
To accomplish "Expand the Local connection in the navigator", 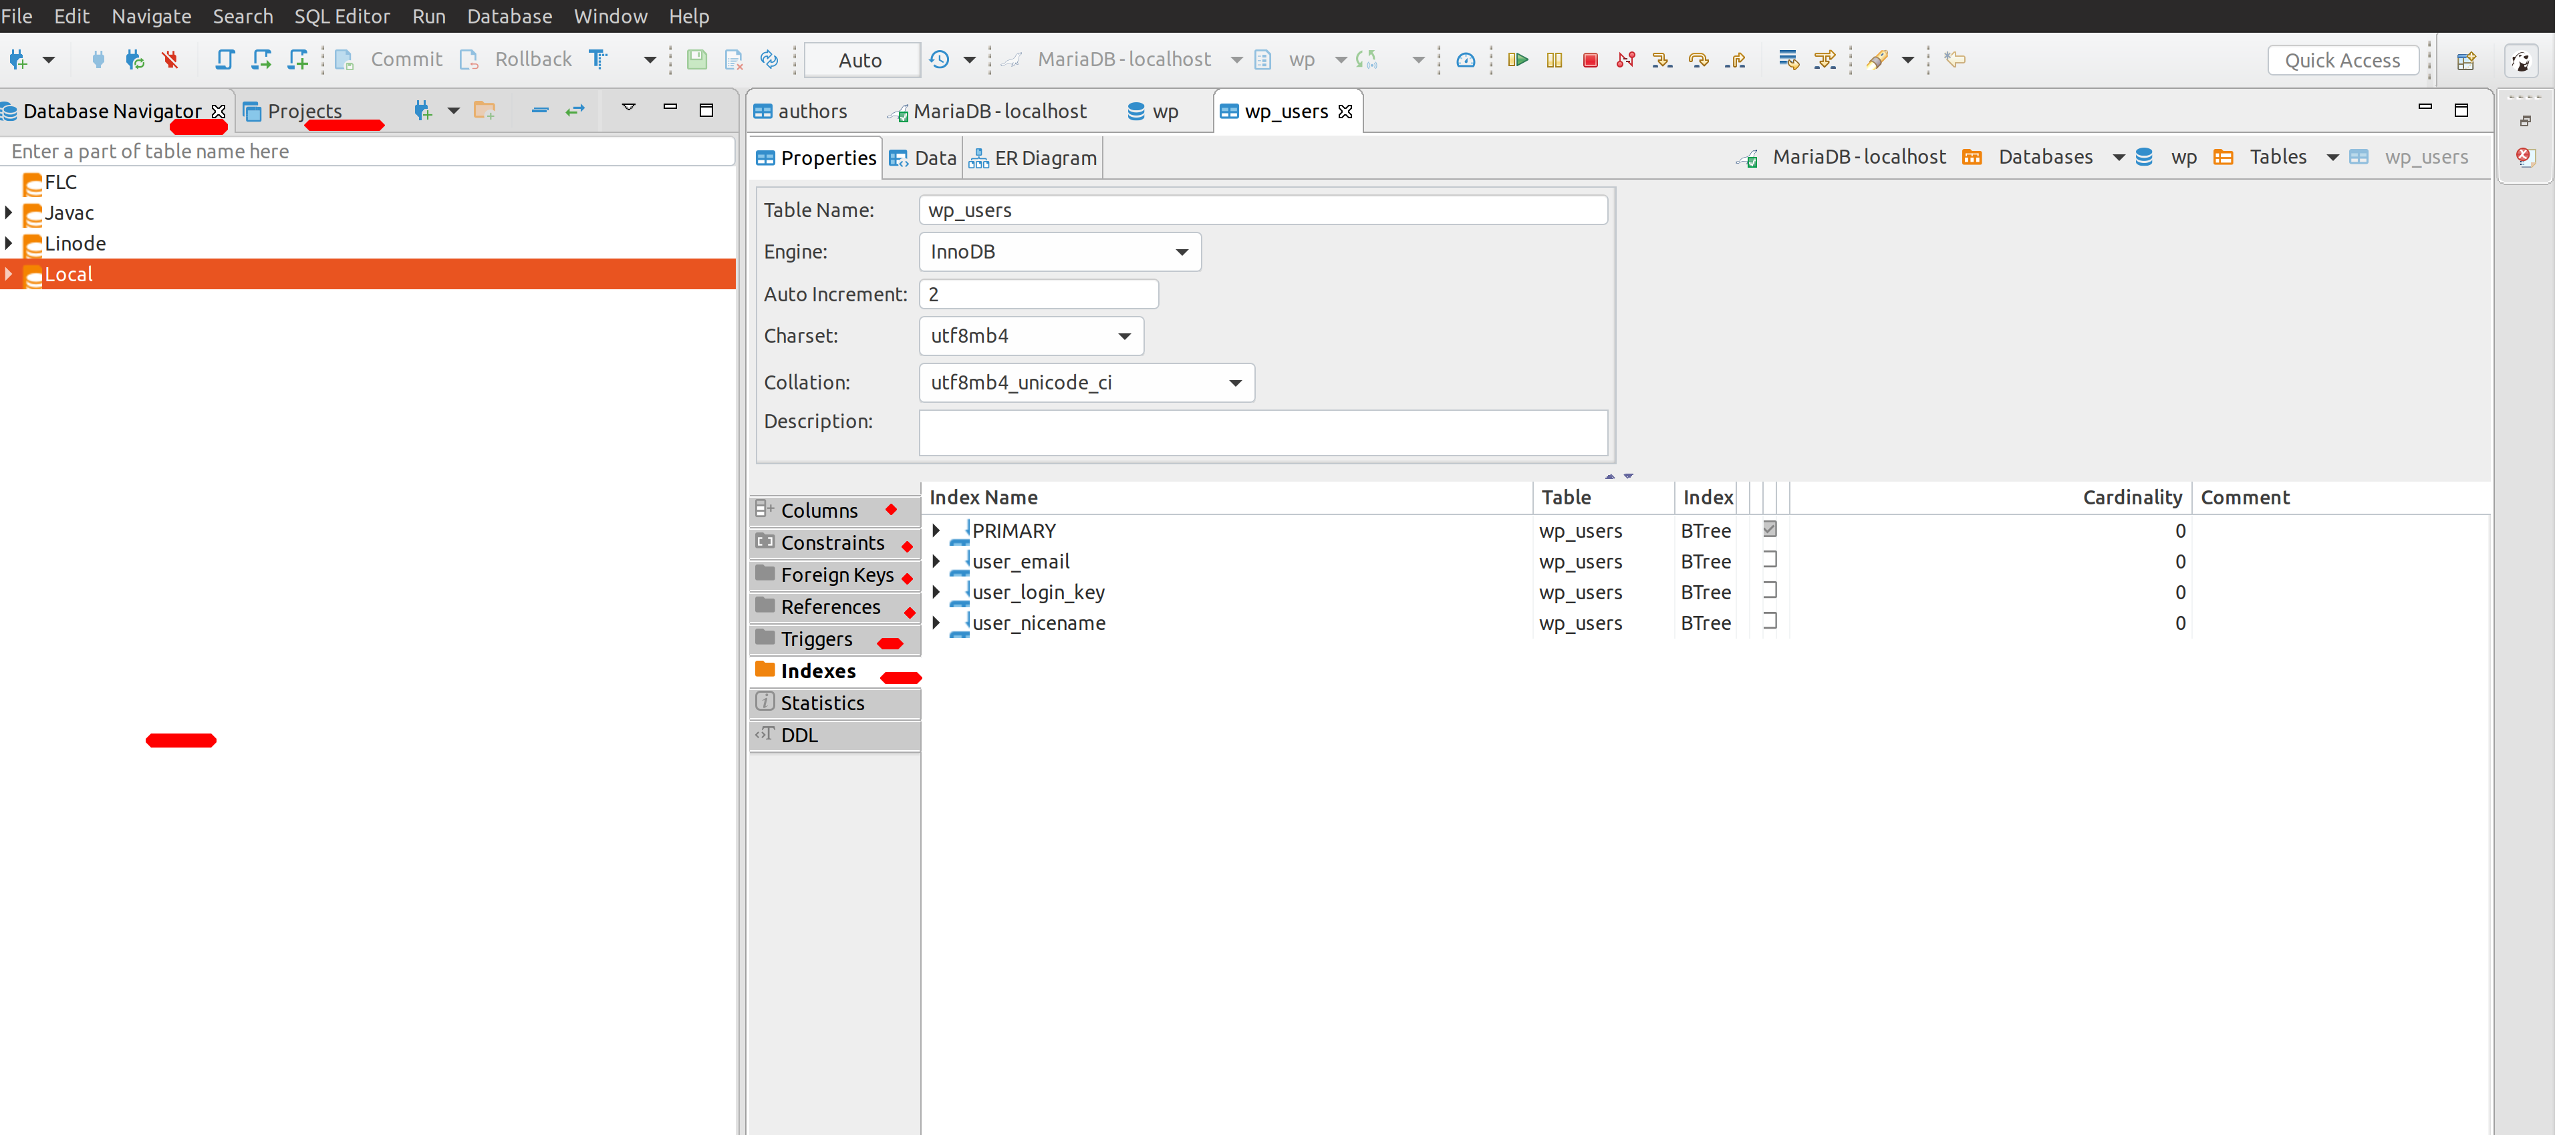I will pyautogui.click(x=10, y=274).
